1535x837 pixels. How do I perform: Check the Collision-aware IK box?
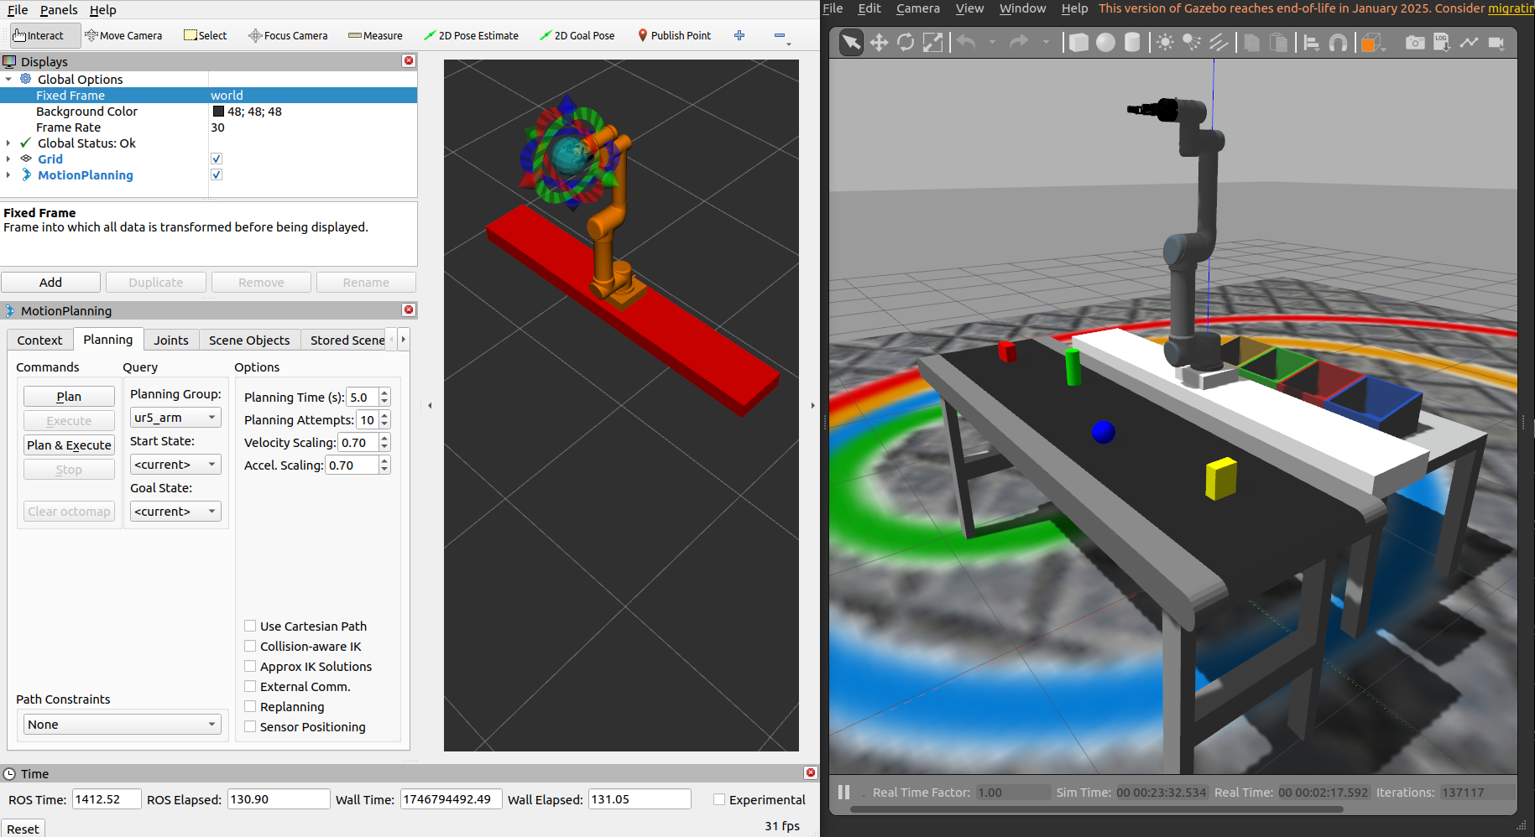pyautogui.click(x=250, y=647)
